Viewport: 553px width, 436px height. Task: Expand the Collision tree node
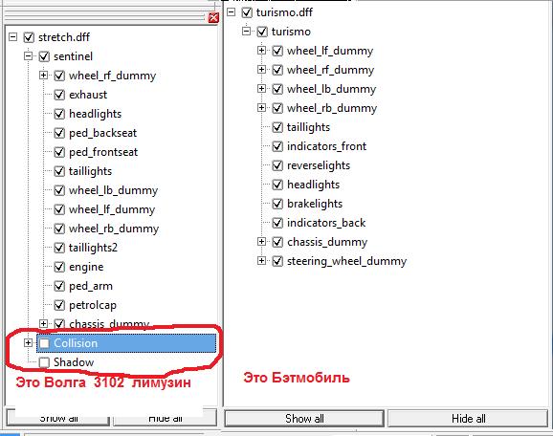(x=28, y=342)
